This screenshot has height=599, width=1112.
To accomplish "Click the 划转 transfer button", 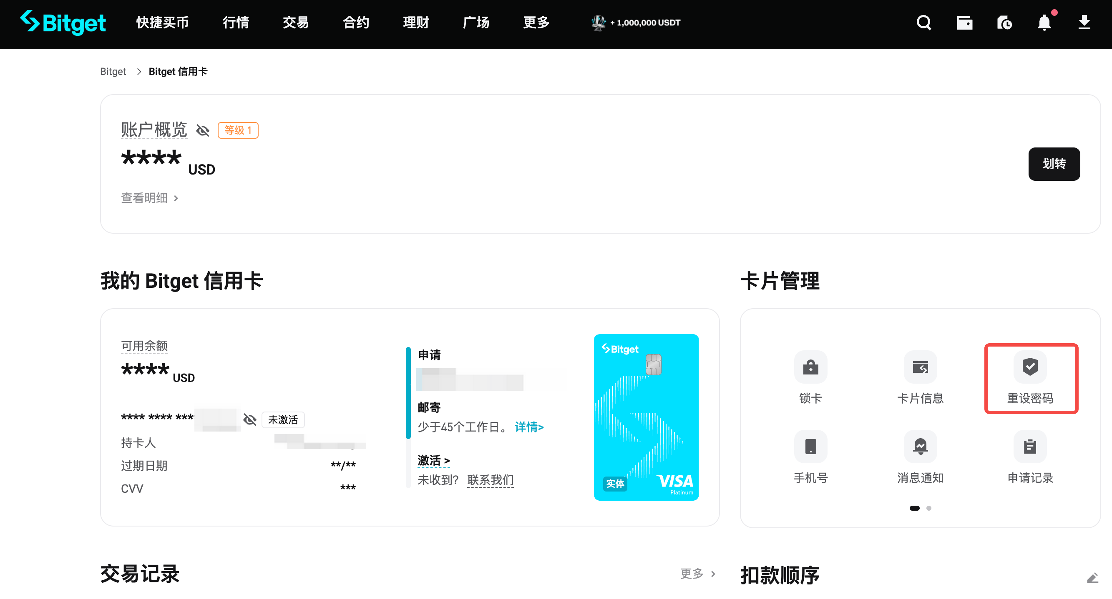I will (x=1054, y=164).
